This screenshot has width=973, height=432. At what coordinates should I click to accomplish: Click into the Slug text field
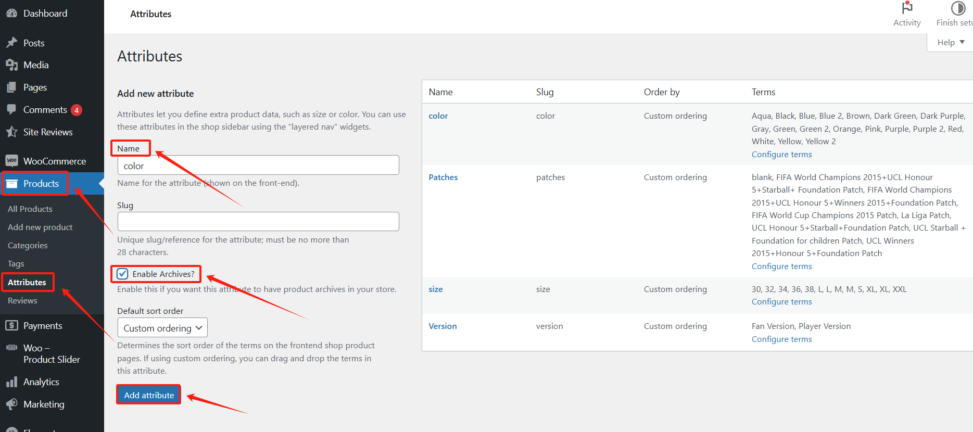pyautogui.click(x=258, y=222)
